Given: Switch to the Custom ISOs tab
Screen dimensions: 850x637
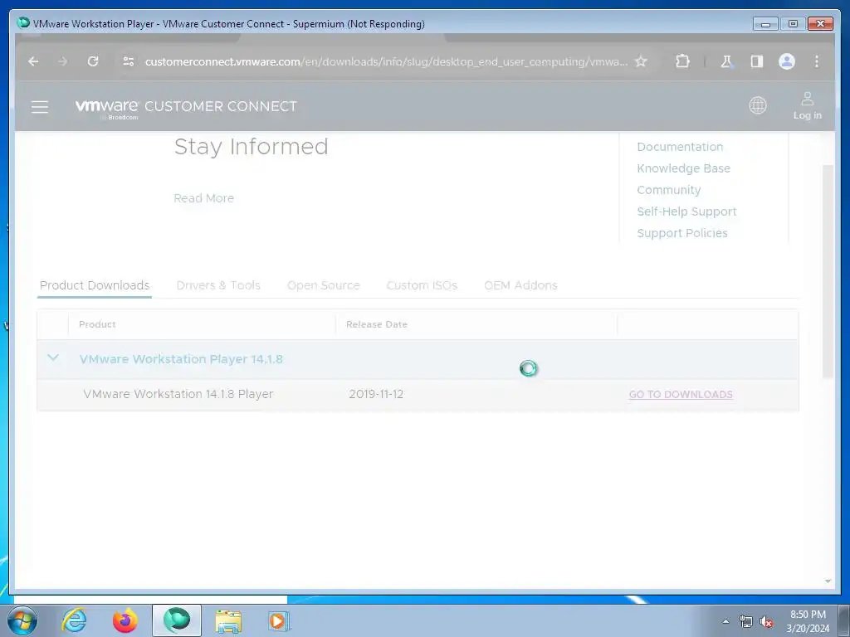Looking at the screenshot, I should click(422, 285).
